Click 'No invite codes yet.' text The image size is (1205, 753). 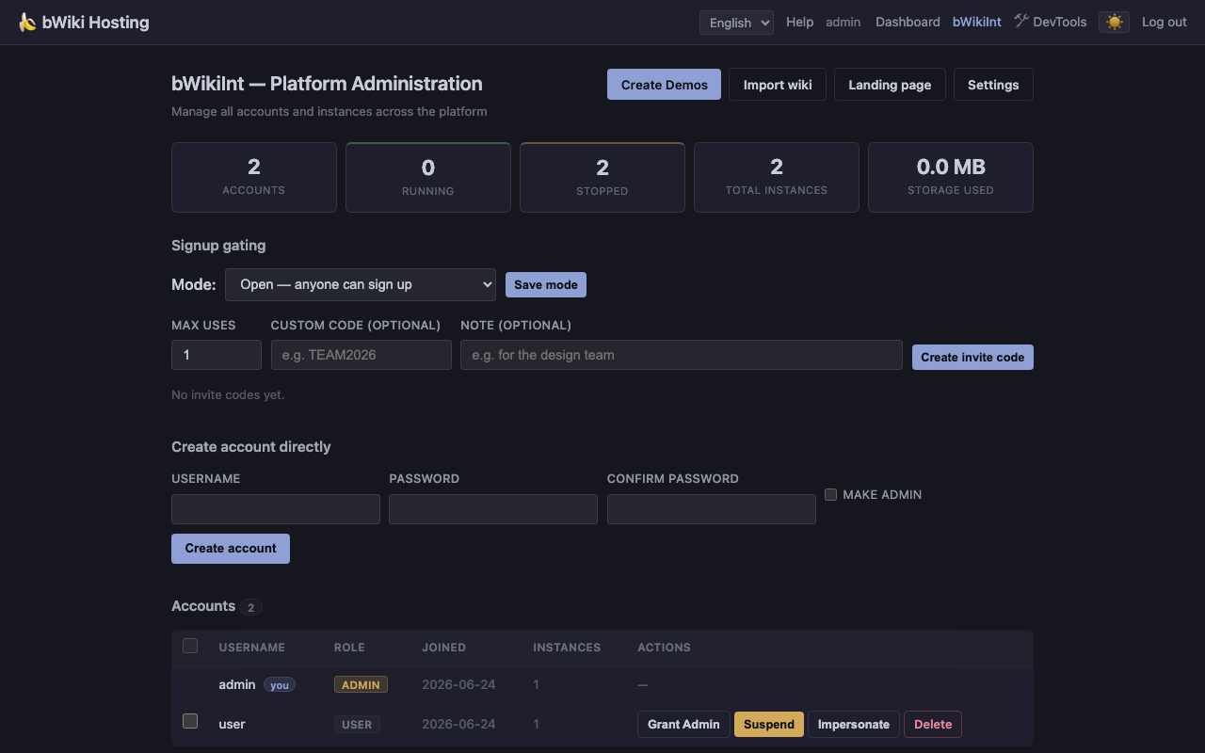[228, 394]
